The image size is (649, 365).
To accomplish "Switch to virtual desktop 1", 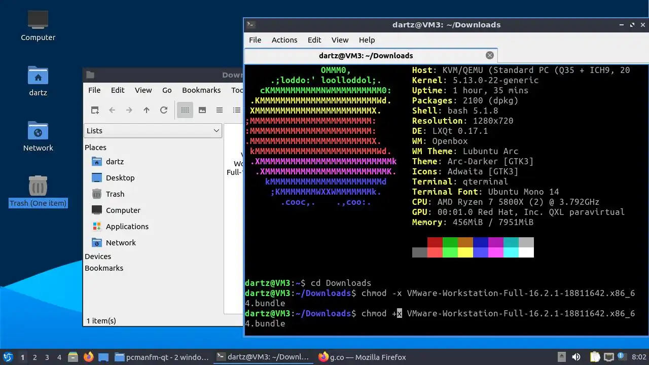I will click(22, 357).
